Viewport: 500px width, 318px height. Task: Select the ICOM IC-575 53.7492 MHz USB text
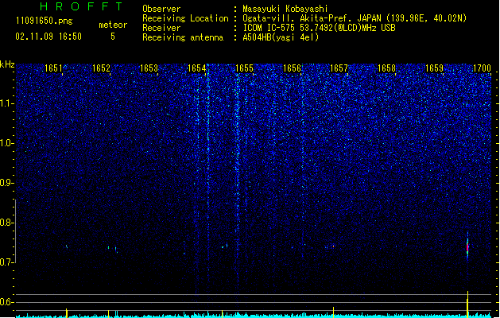[320, 28]
